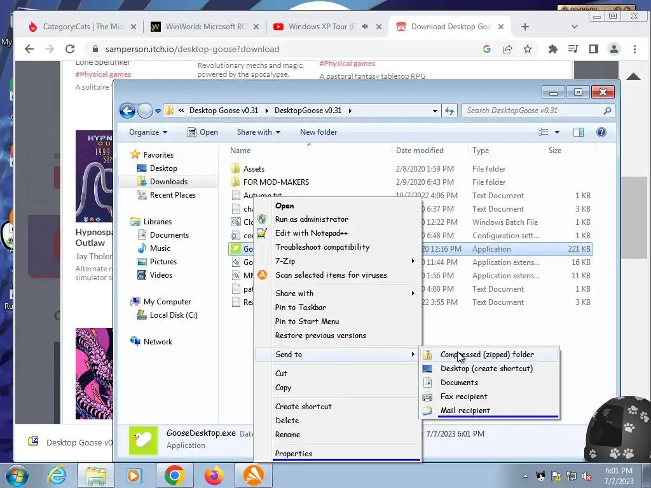Bookmark page with the star icon
Image resolution: width=651 pixels, height=488 pixels.
coord(527,49)
